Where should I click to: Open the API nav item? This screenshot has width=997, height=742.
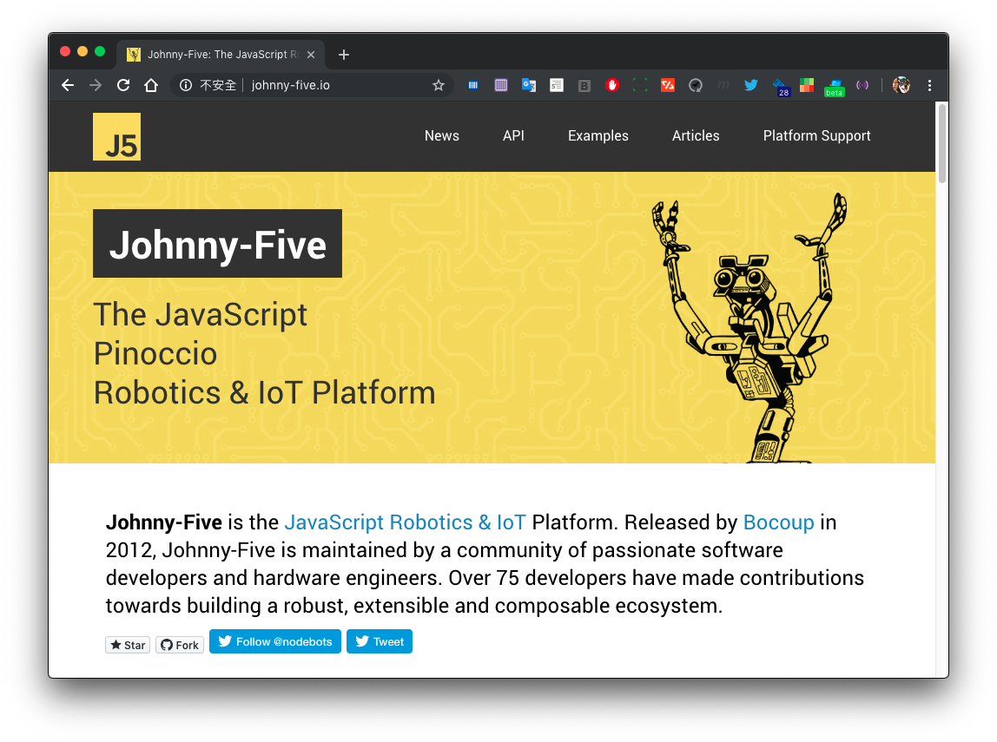514,136
